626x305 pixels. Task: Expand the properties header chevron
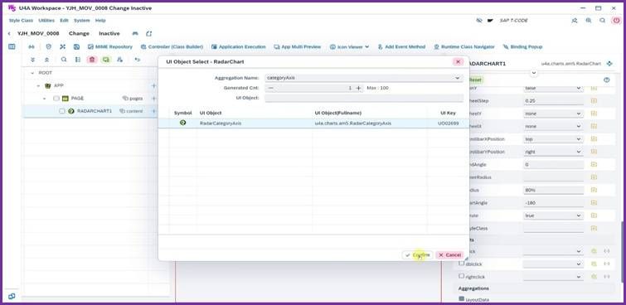tap(533, 73)
